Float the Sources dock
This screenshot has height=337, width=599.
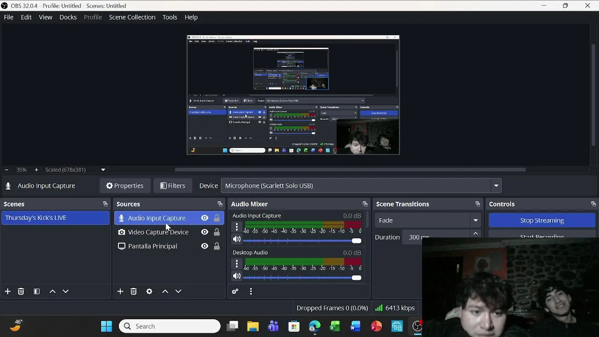coord(220,204)
